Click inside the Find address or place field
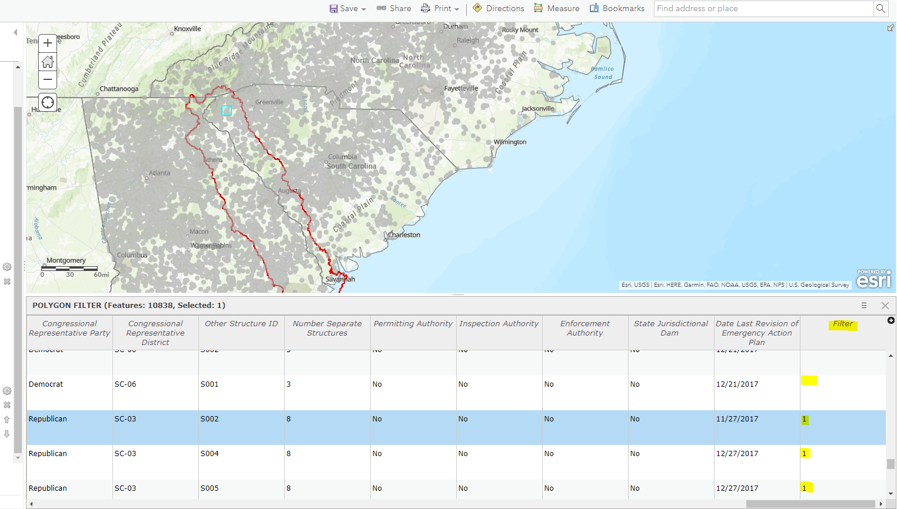897x509 pixels. [759, 8]
